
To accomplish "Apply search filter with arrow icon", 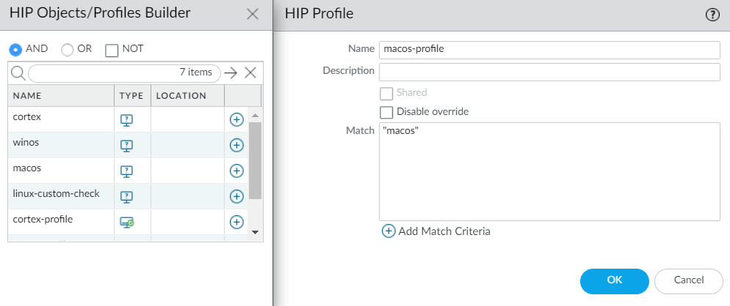I will click(231, 72).
